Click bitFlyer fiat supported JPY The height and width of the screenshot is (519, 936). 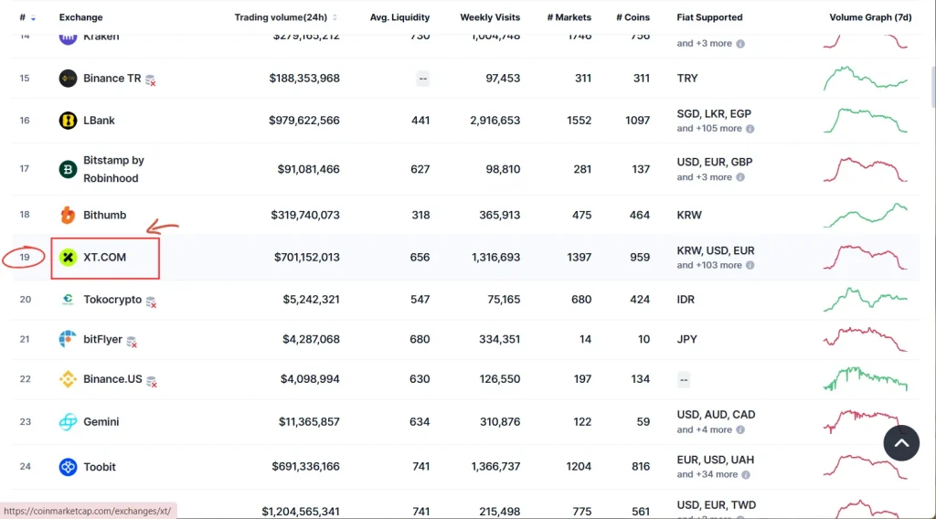click(x=686, y=339)
